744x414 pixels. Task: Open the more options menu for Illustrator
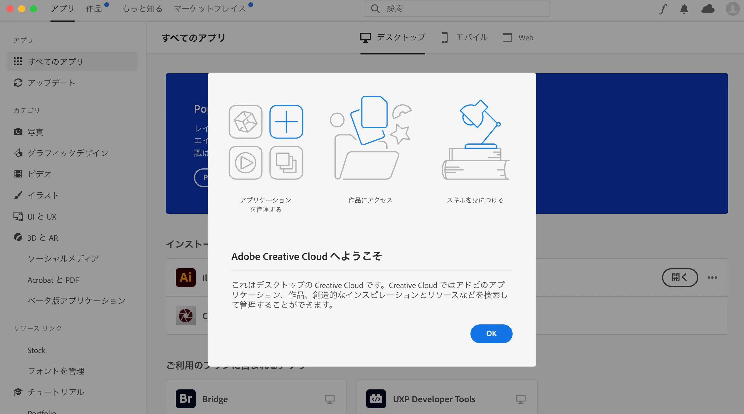point(712,277)
